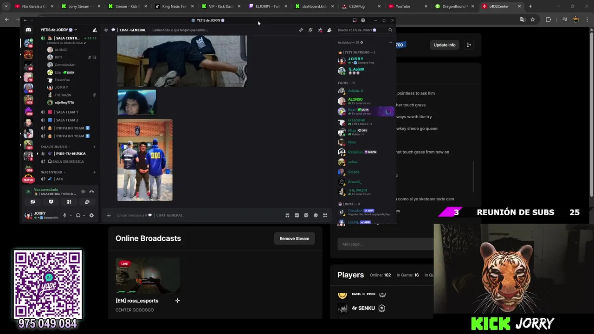This screenshot has width=594, height=334.
Task: Focus the Enviar mensaje chat input
Action: pos(197,215)
